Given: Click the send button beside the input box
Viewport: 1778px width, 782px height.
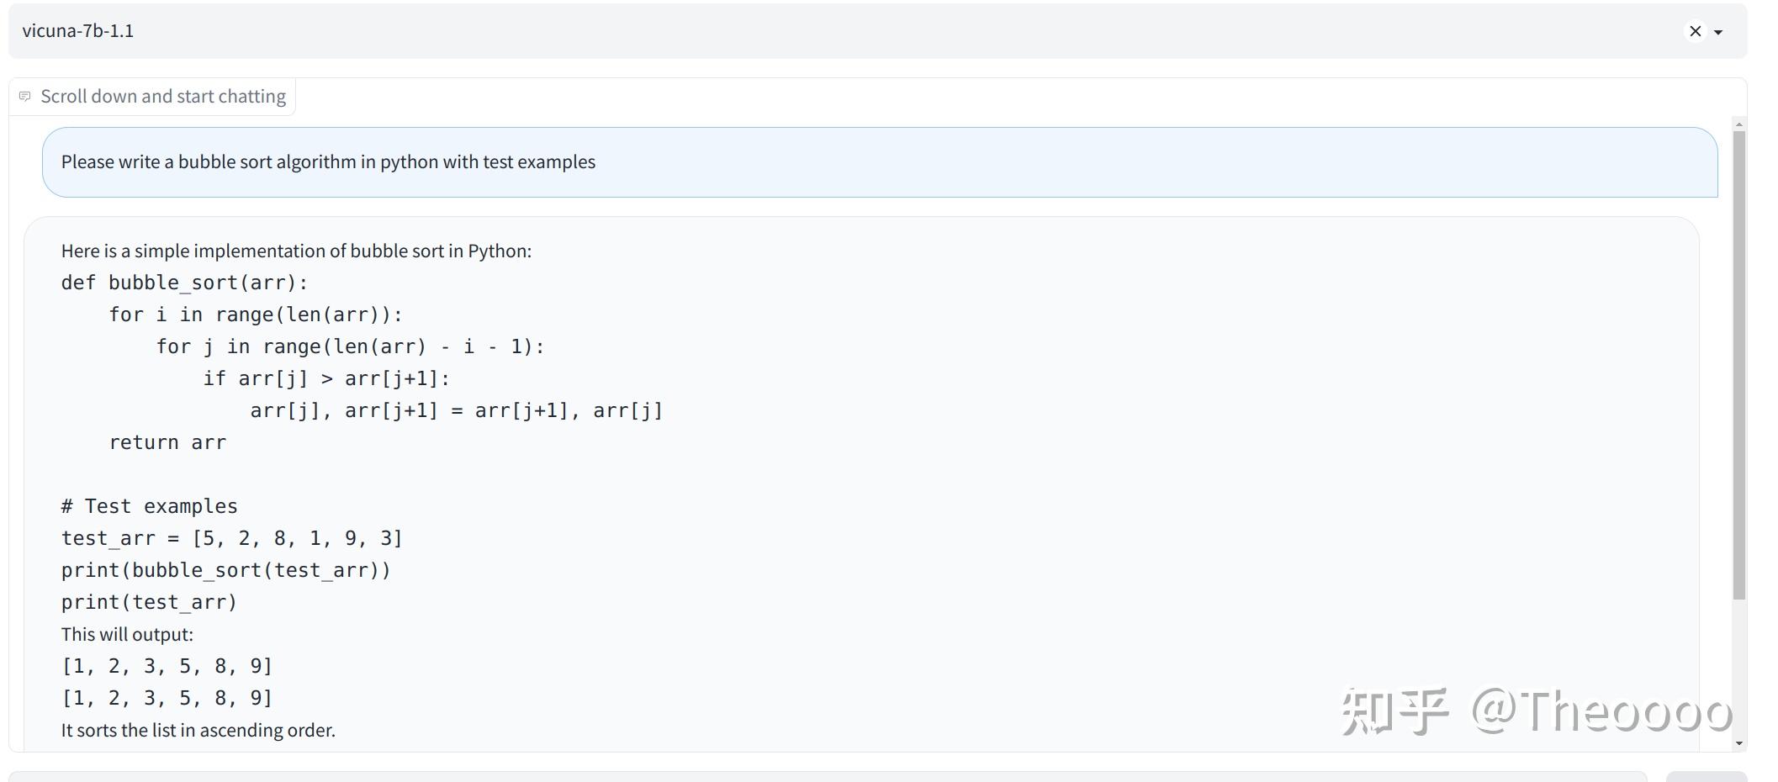Looking at the screenshot, I should 1707,777.
